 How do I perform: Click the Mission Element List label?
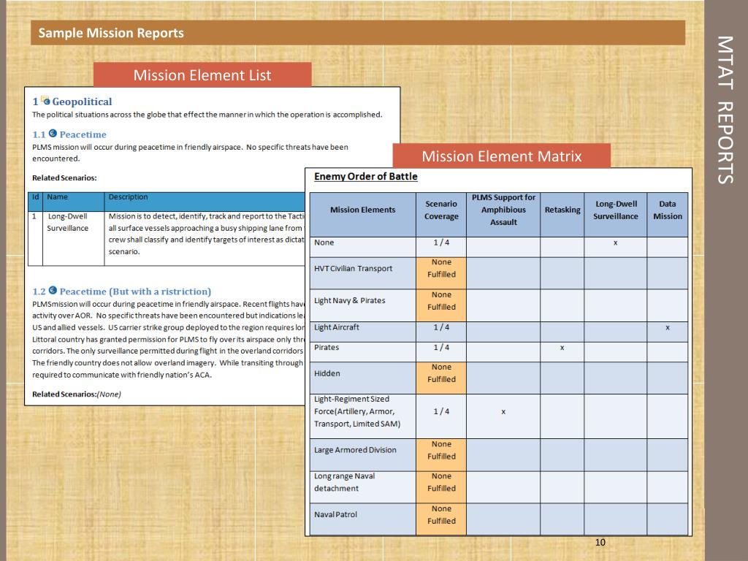point(202,75)
